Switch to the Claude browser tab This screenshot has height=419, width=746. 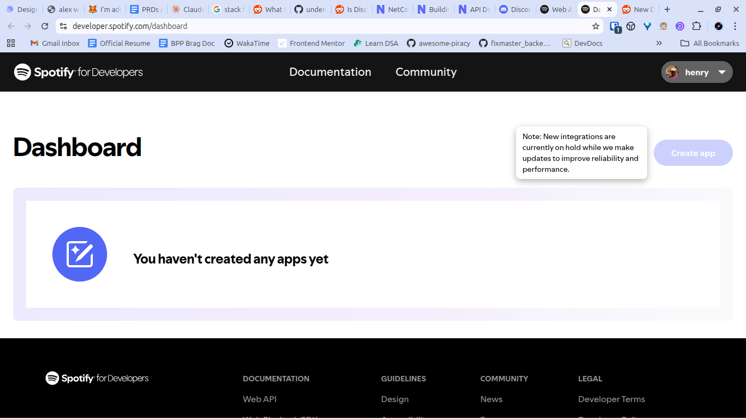tap(187, 9)
